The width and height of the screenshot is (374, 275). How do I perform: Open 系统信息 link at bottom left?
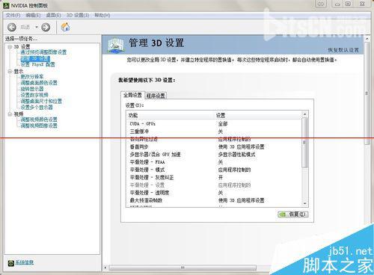pos(25,262)
